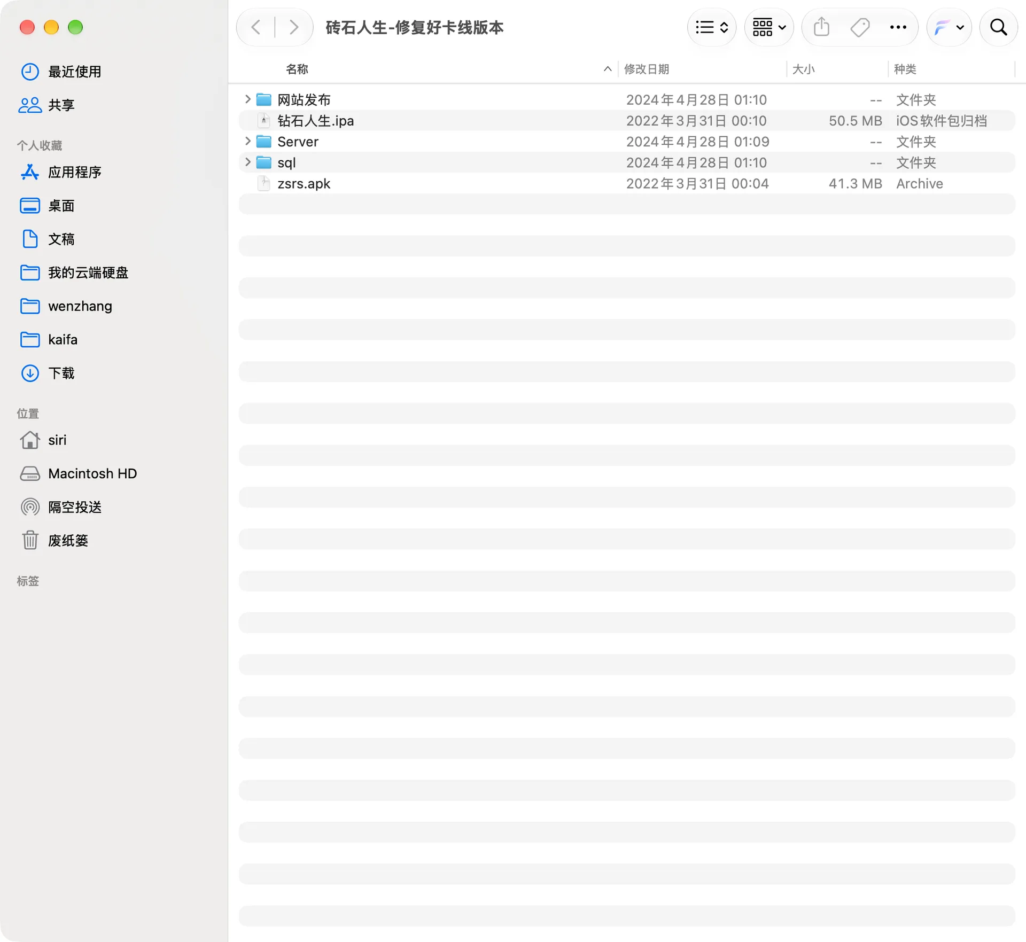Expand the Server folder
The width and height of the screenshot is (1026, 942).
pos(247,141)
